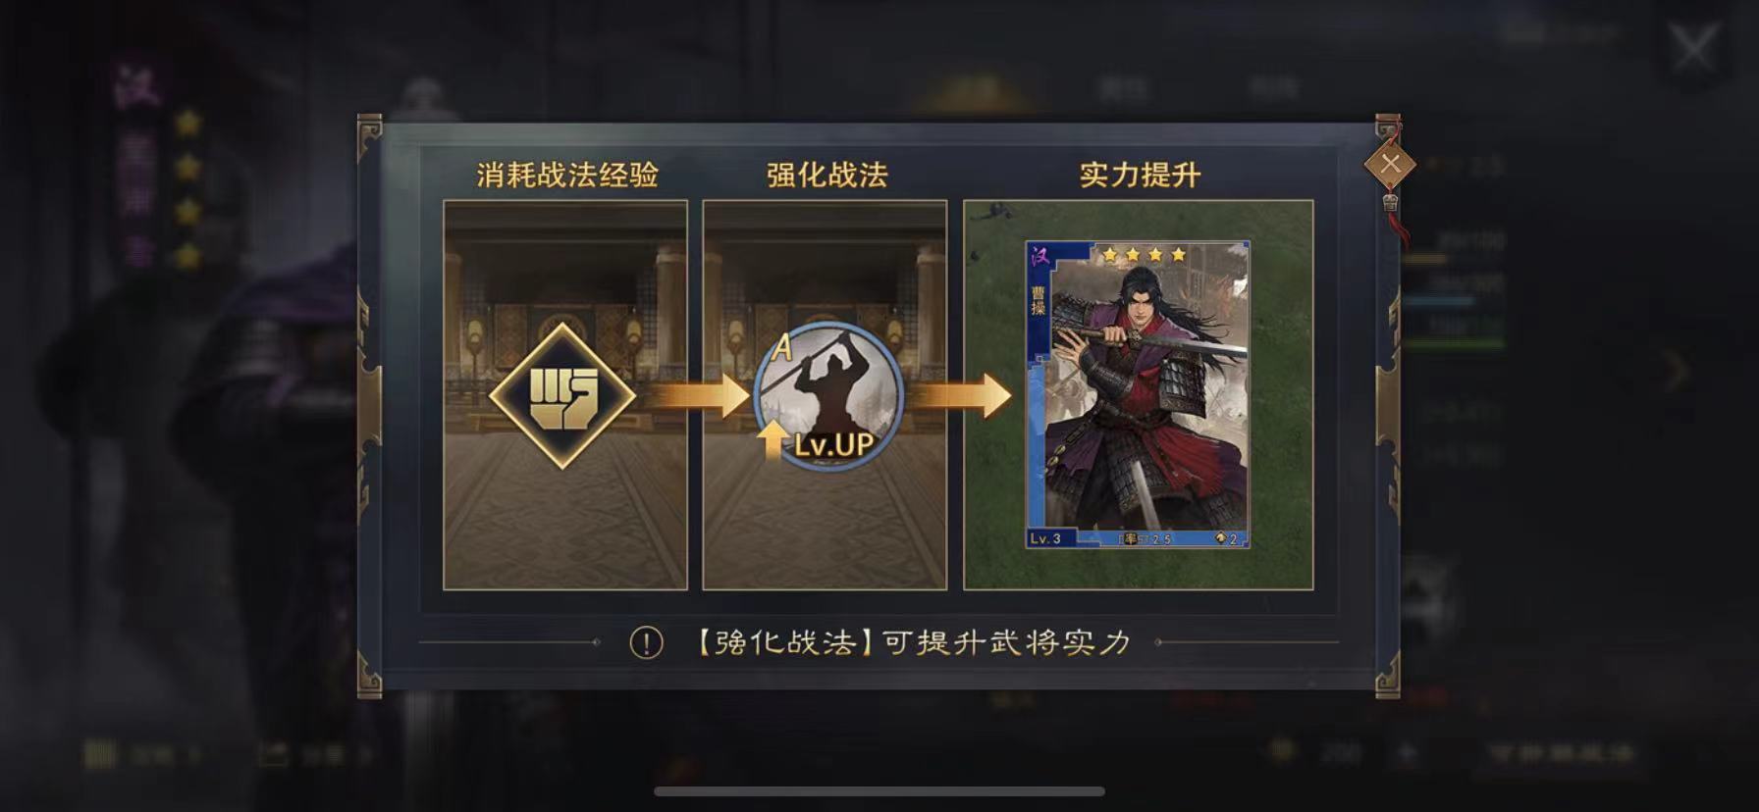Tap the 【強化战法】可提升武将实力 hint text
This screenshot has height=812, width=1759.
coord(913,643)
